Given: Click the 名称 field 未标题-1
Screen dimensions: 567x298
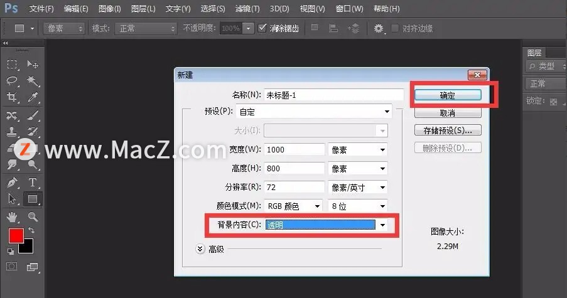Looking at the screenshot, I should 334,95.
